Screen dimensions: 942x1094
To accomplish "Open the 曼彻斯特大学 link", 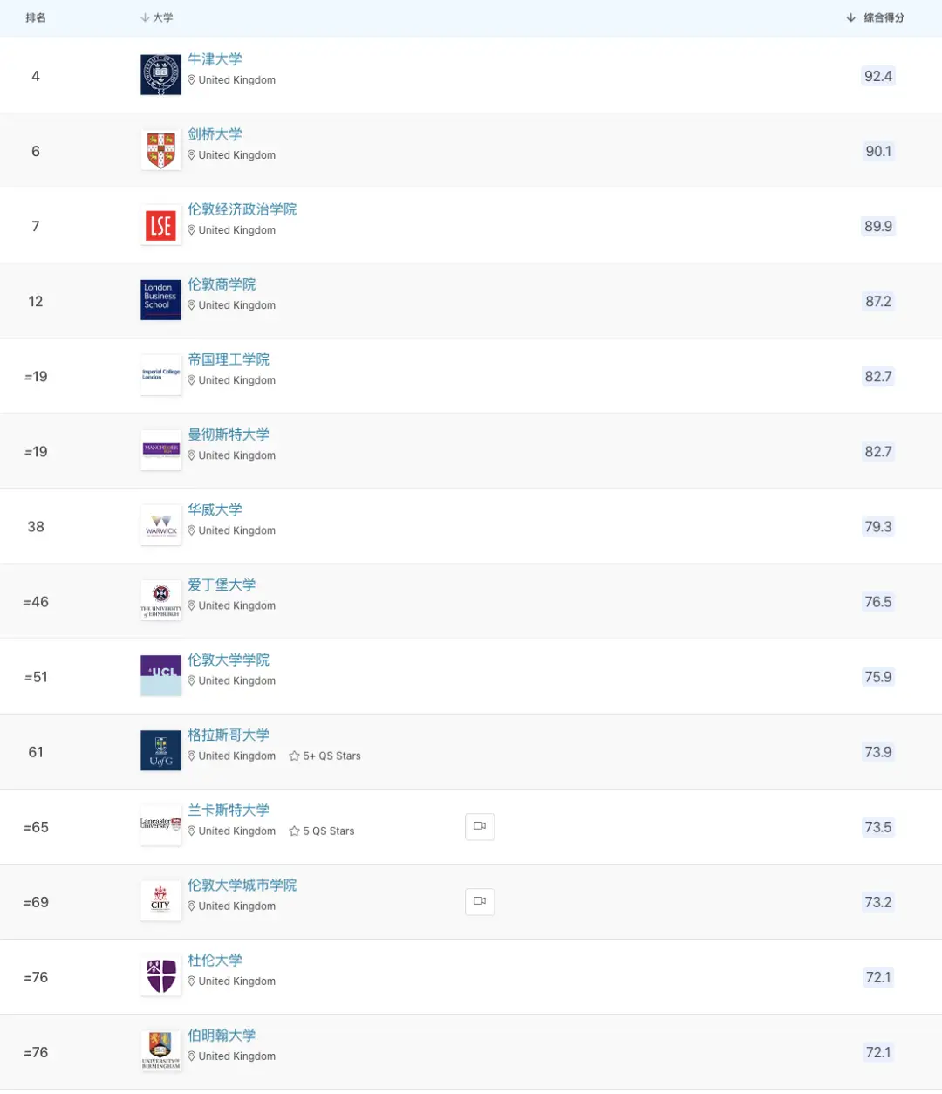I will pyautogui.click(x=229, y=434).
